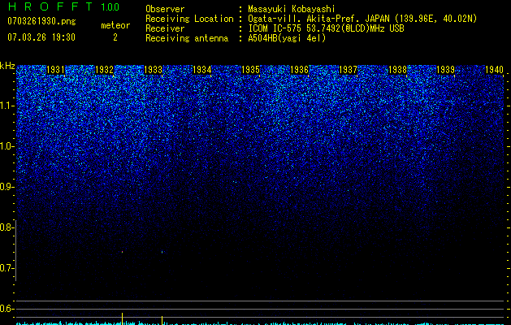Screen dimensions: 511x325
Task: Click the Receiving Location label
Action: 189,19
